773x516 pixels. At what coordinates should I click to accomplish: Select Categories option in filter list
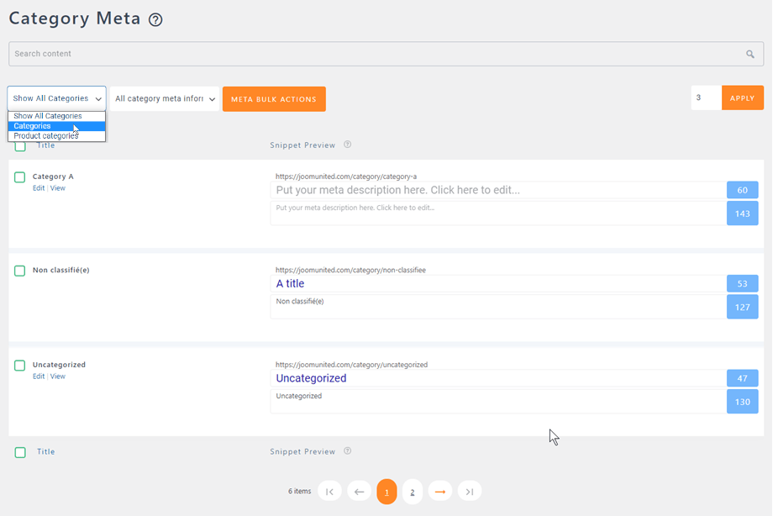[33, 126]
